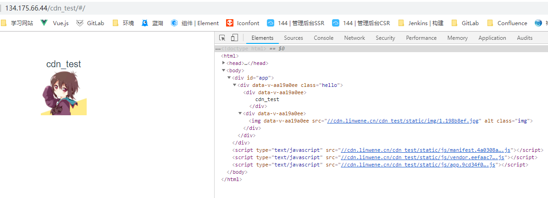Image resolution: width=548 pixels, height=198 pixels.
Task: Open the Confluence bookmark folder
Action: (x=508, y=23)
